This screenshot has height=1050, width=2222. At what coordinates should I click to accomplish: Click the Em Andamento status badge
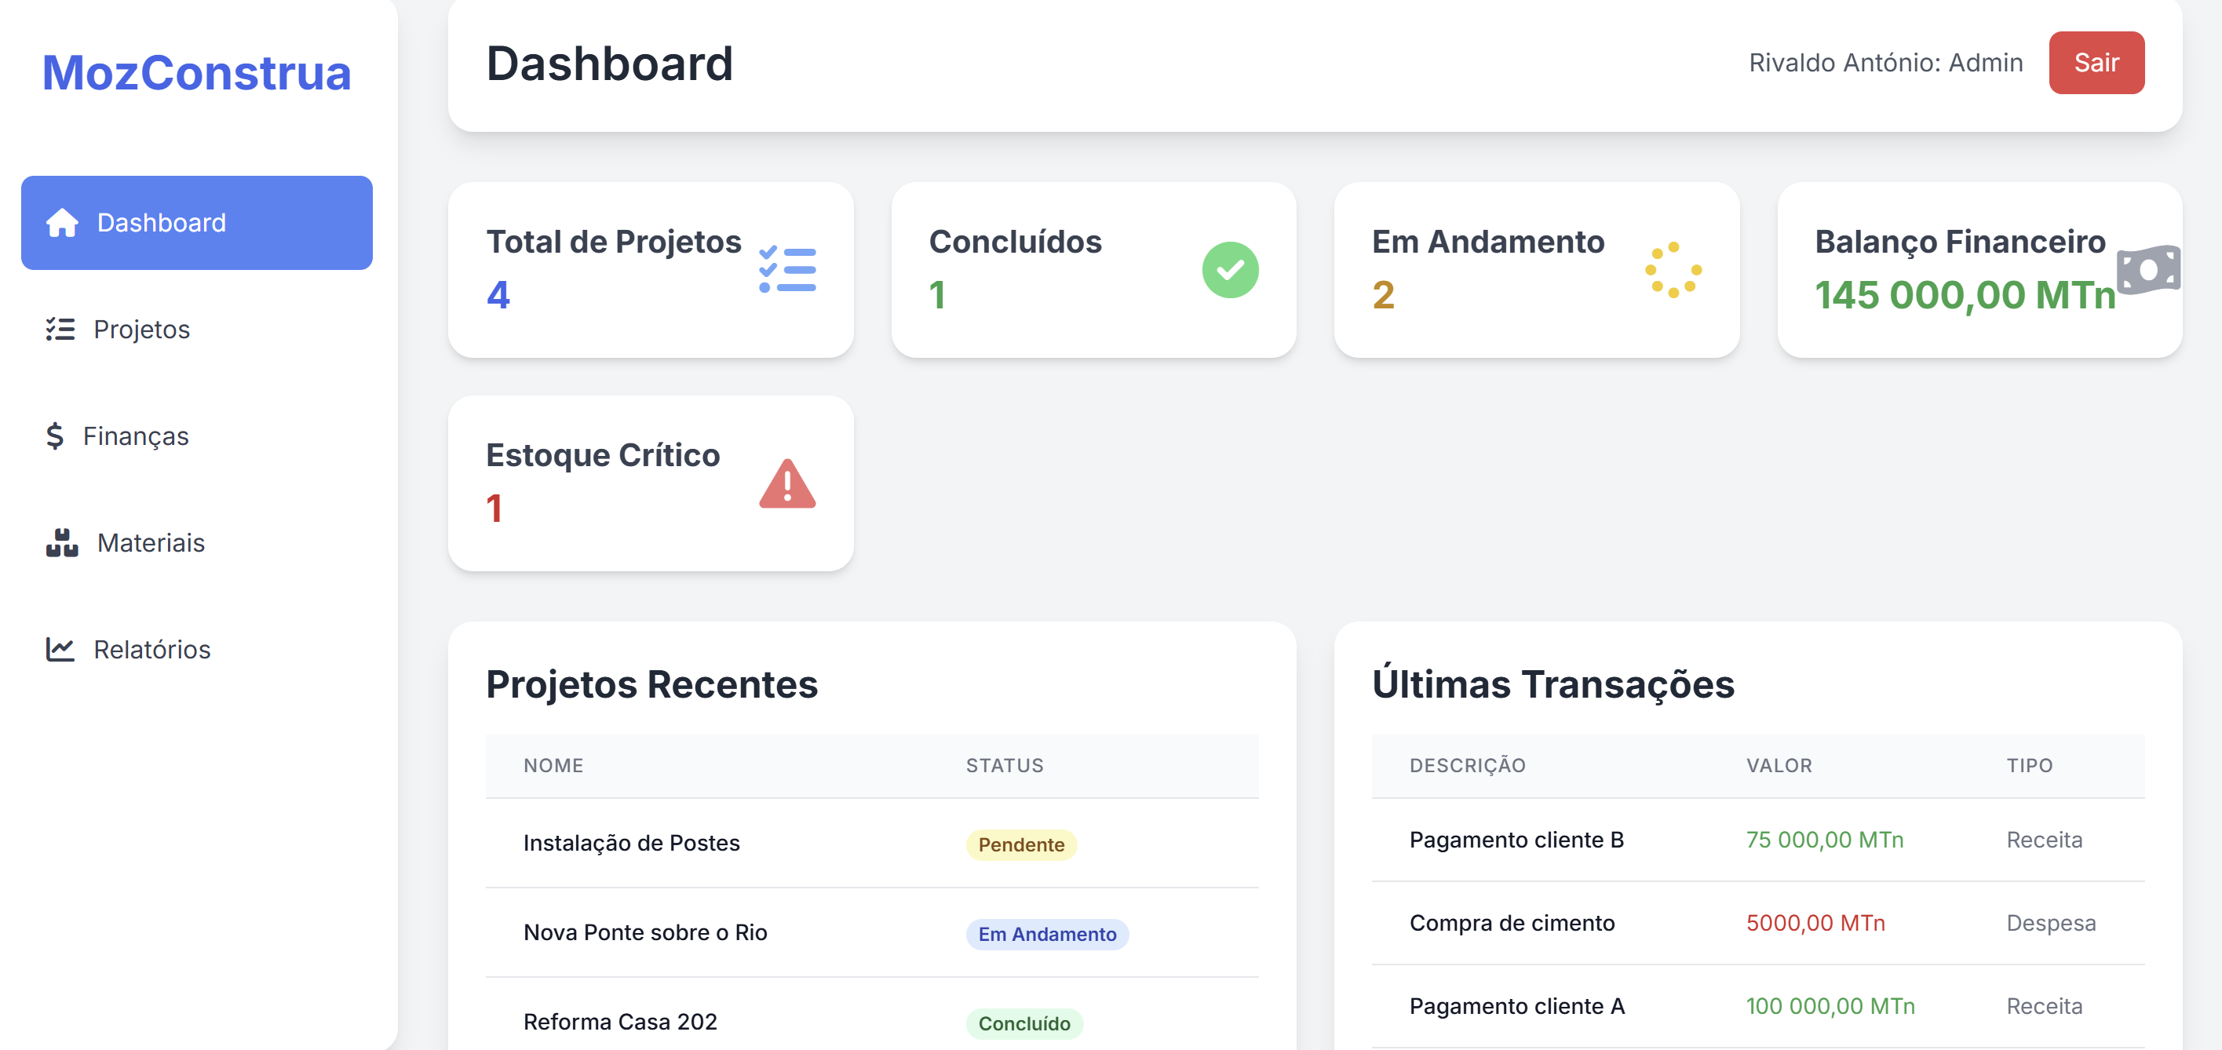click(1047, 934)
